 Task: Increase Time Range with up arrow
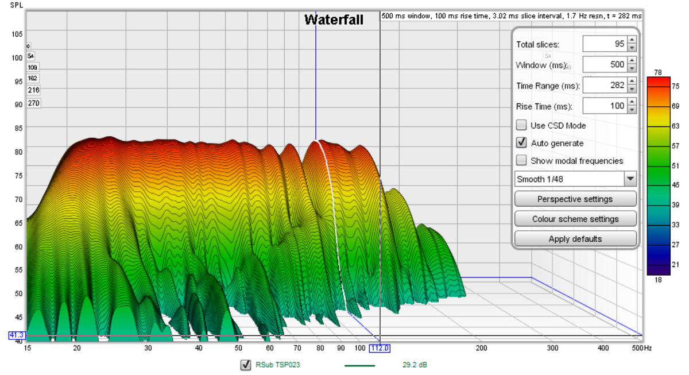(632, 82)
